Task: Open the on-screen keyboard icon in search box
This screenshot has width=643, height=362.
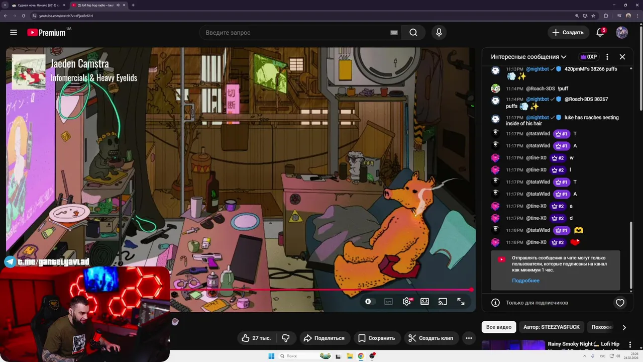Action: coord(394,33)
